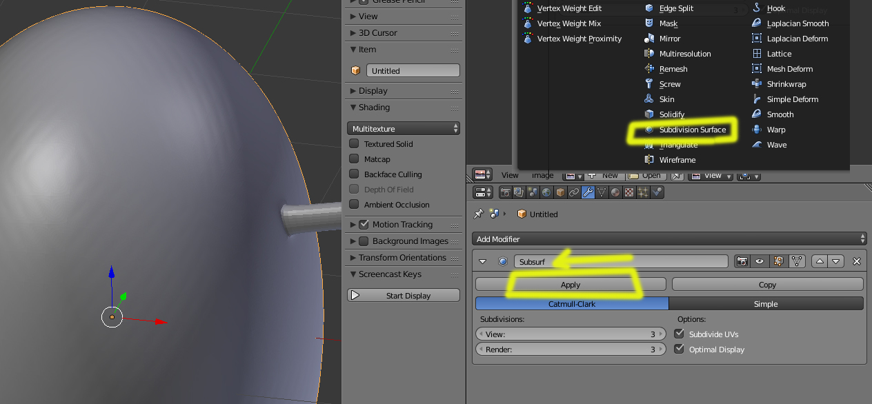
Task: Select Simple subdivision type
Action: click(x=766, y=304)
